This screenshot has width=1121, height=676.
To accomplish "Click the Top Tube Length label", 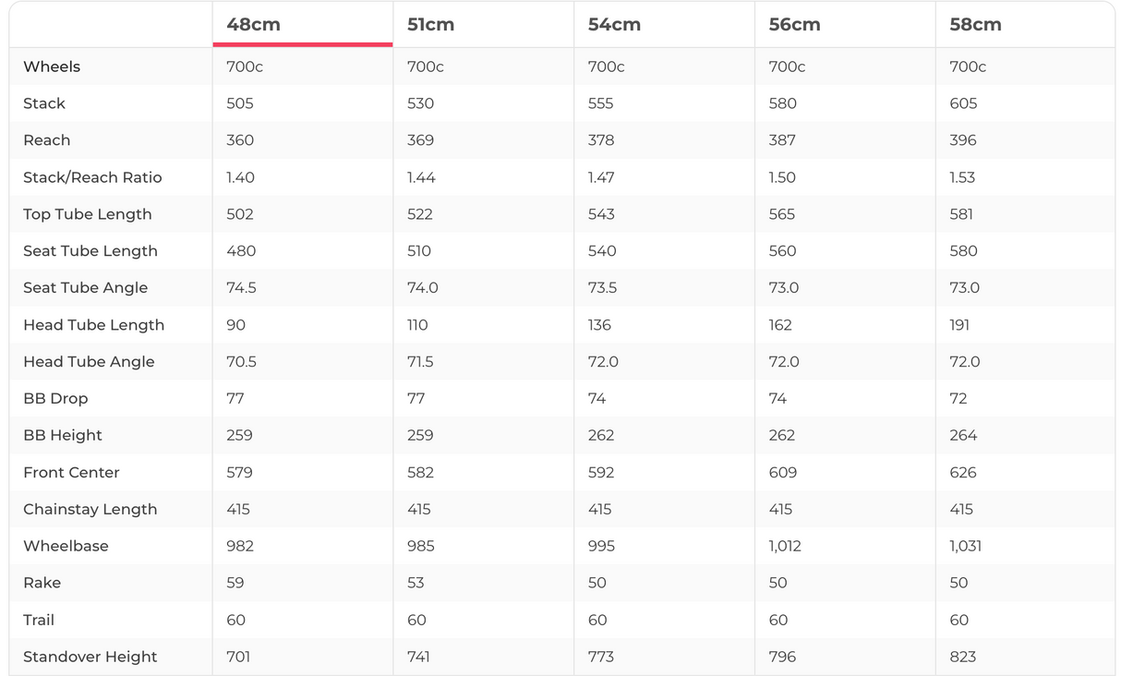I will click(88, 214).
